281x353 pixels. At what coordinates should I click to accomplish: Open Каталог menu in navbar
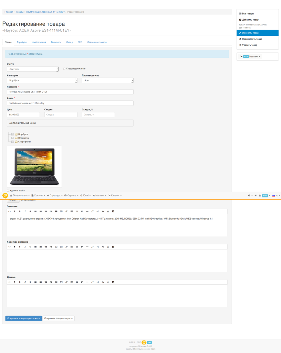(x=115, y=195)
